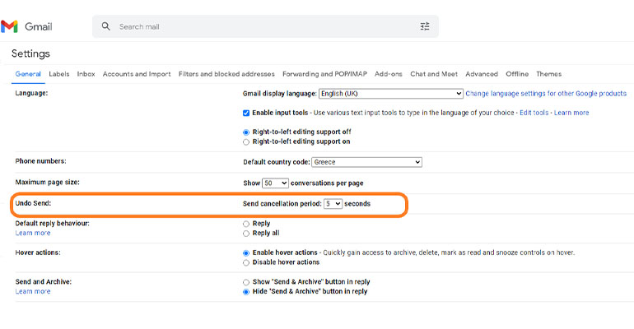Screen dimensions: 634x329
Task: Open search filter options icon
Action: click(x=425, y=26)
